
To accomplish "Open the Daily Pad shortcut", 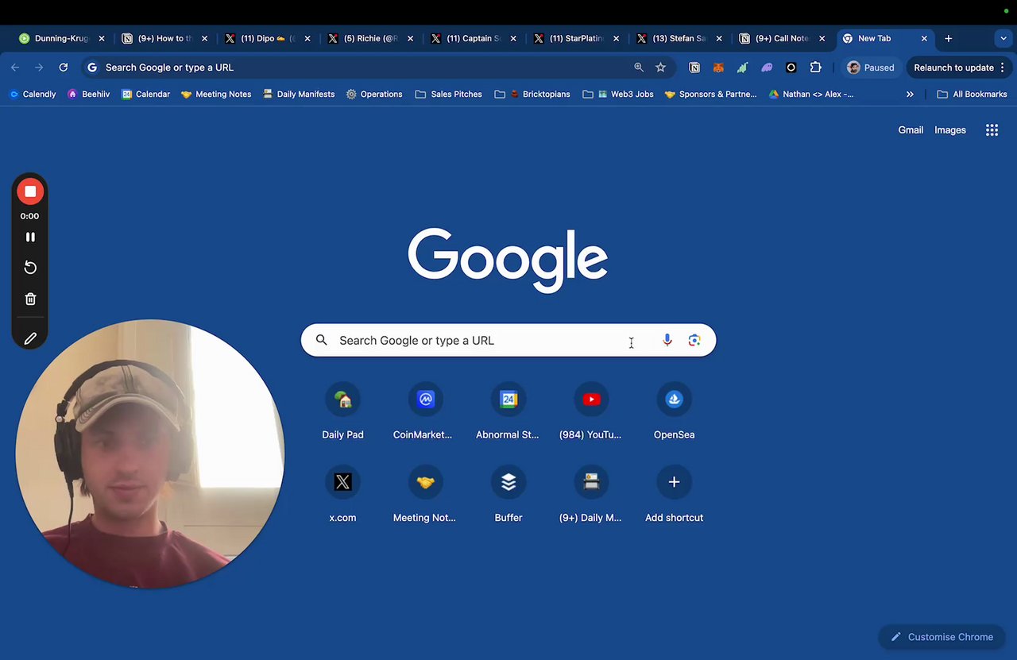I will click(342, 412).
